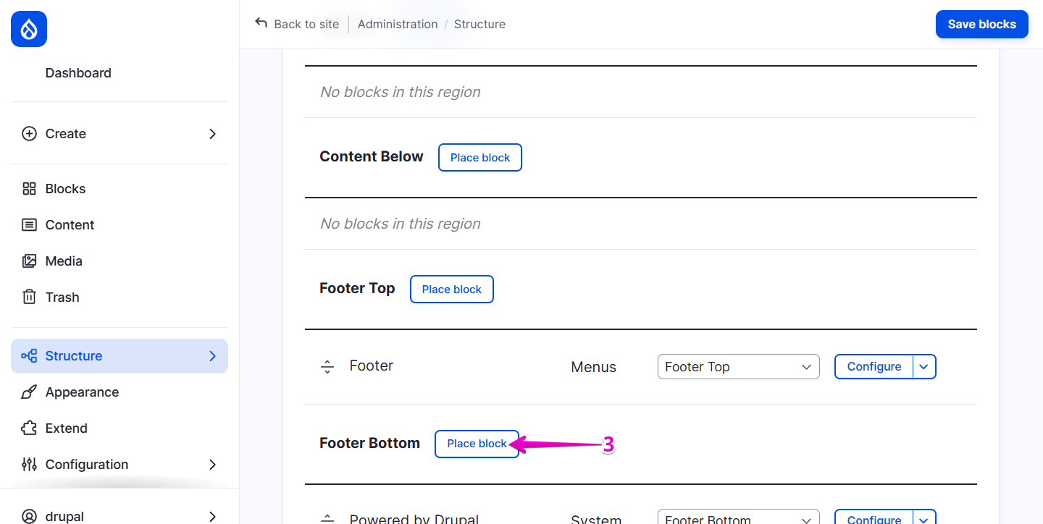Select the Create plus icon

click(x=29, y=133)
